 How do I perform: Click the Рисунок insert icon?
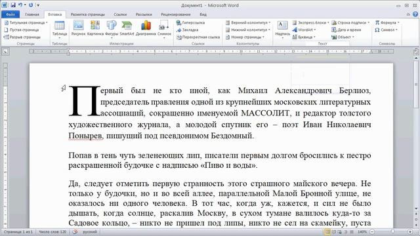[78, 28]
